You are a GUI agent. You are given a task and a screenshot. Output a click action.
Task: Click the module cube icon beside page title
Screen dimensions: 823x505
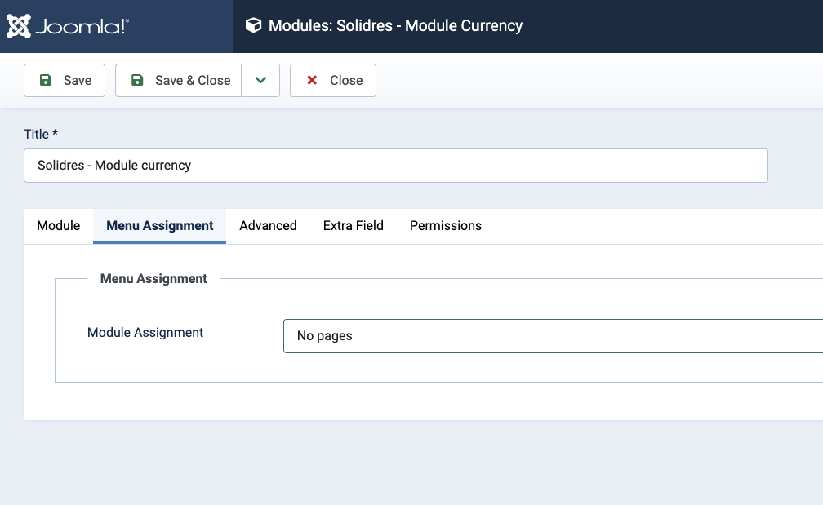(x=254, y=26)
